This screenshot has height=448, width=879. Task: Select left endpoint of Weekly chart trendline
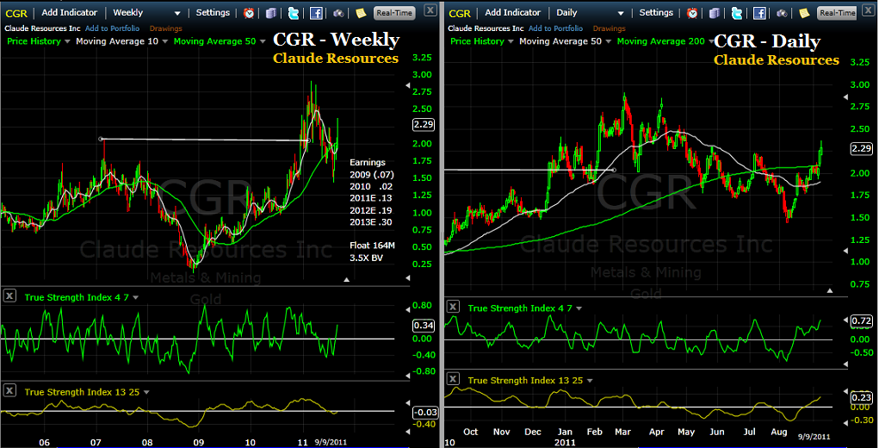point(101,139)
